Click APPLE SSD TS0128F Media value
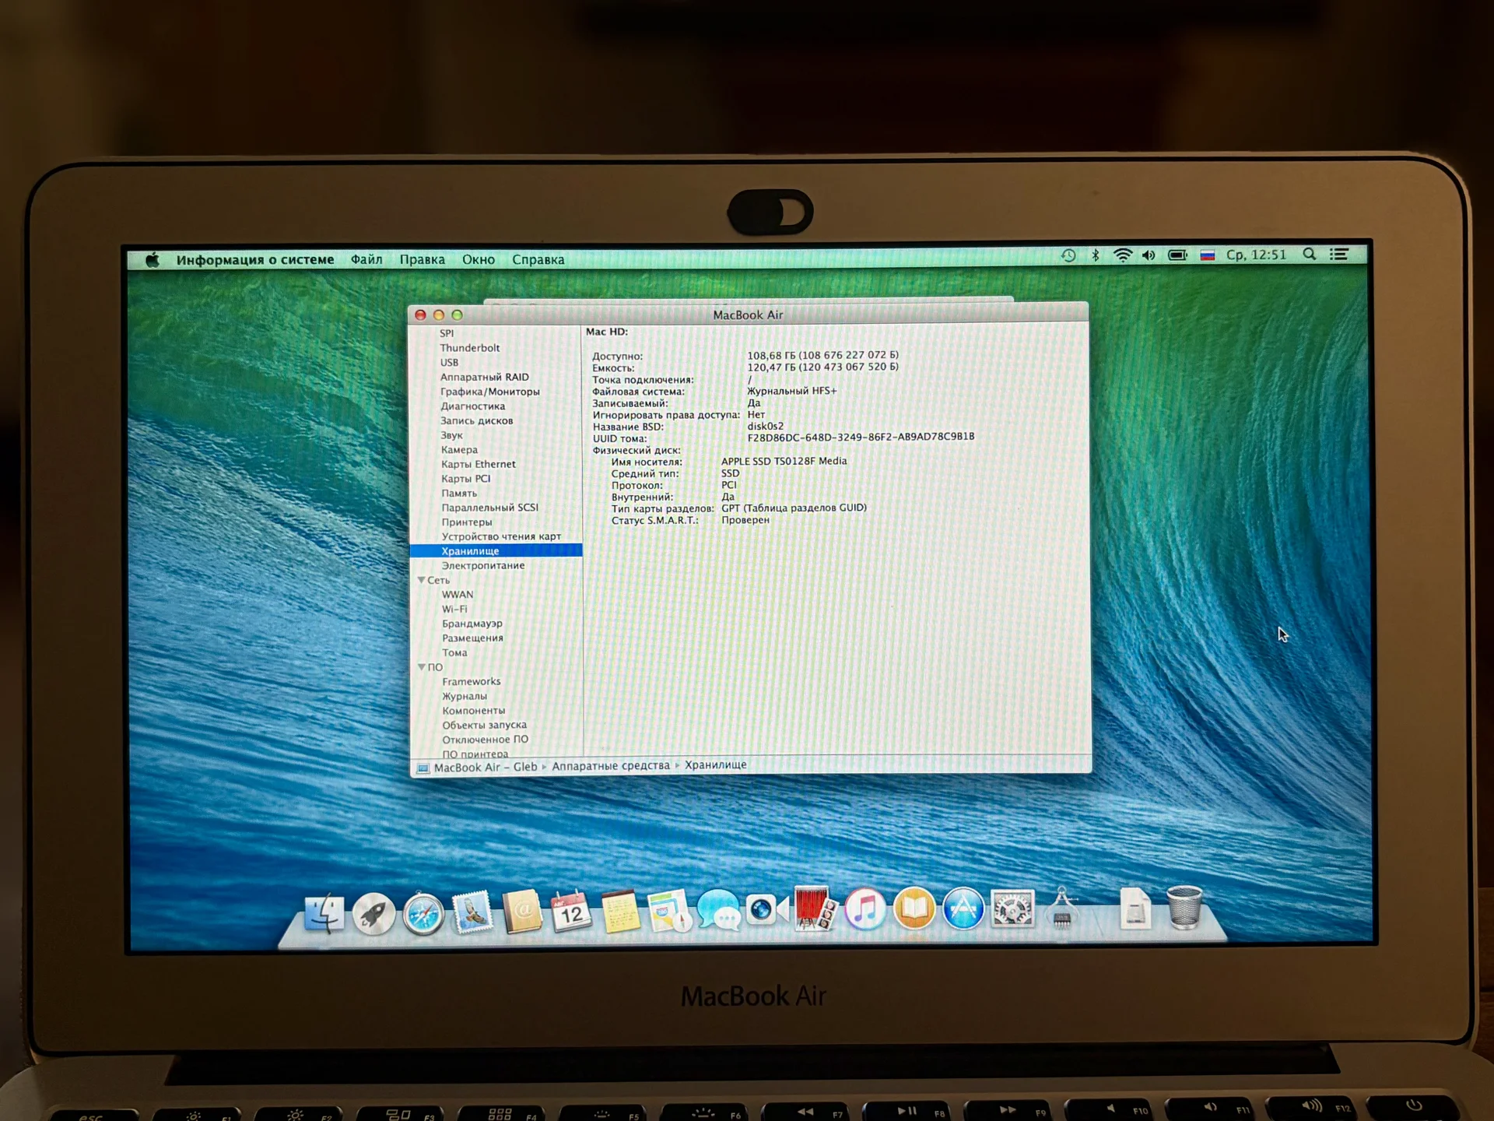1494x1121 pixels. coord(784,461)
